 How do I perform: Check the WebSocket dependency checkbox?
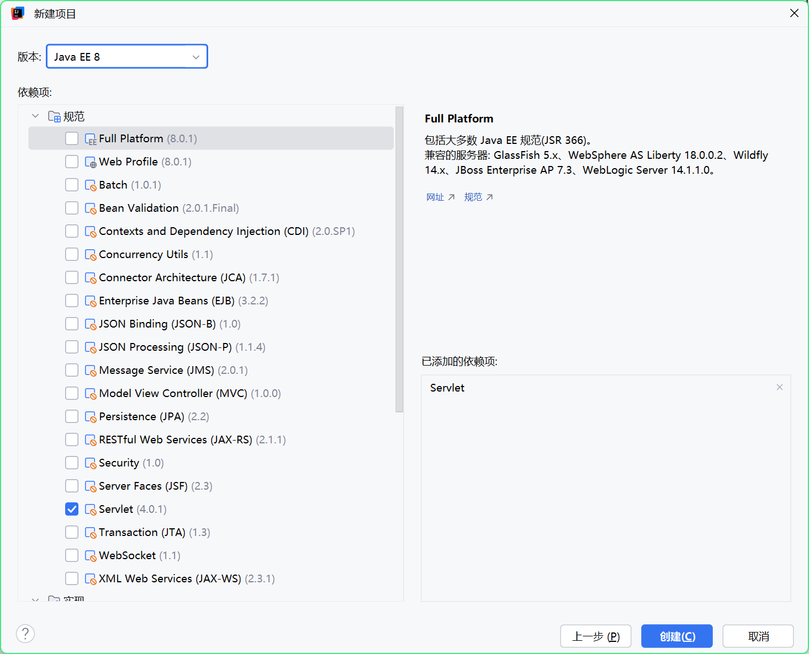pyautogui.click(x=72, y=555)
